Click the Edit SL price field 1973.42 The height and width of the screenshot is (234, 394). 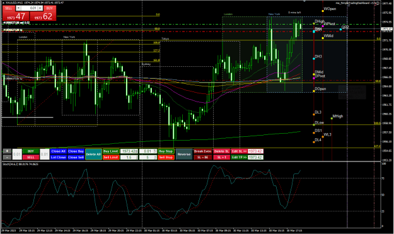click(x=255, y=151)
